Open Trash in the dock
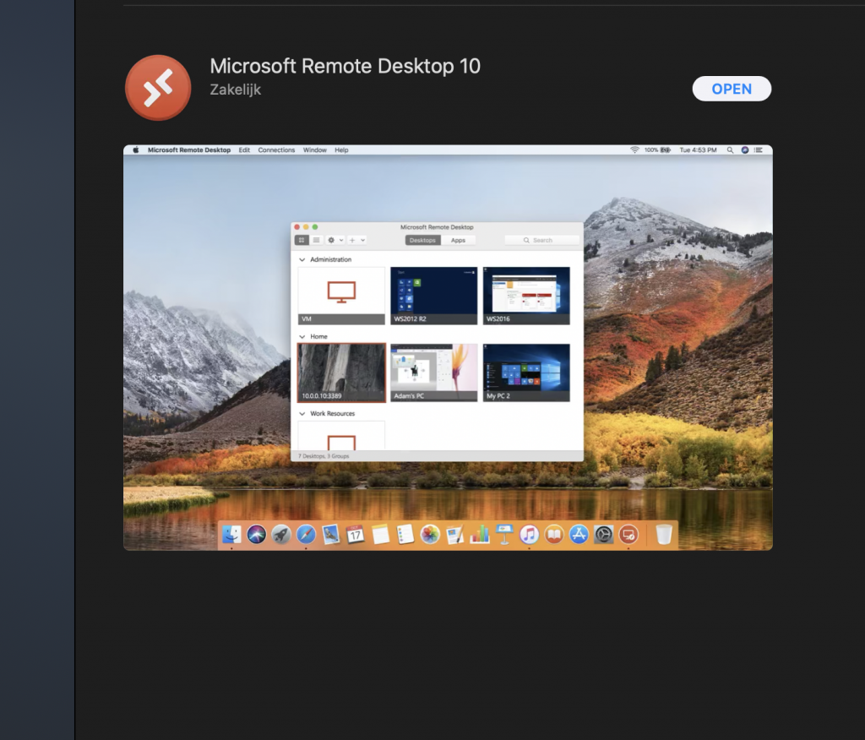This screenshot has height=740, width=865. point(664,534)
